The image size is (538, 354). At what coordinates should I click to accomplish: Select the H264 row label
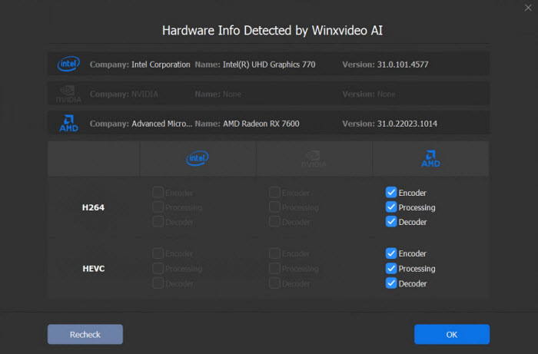93,207
